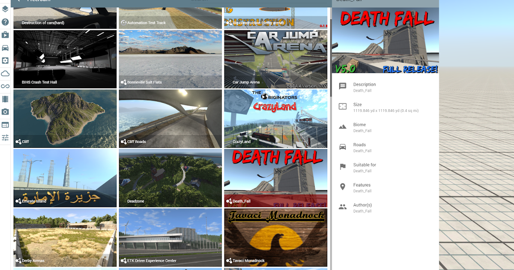The width and height of the screenshot is (514, 270).
Task: Select the Car Jump Arena map
Action: click(275, 59)
